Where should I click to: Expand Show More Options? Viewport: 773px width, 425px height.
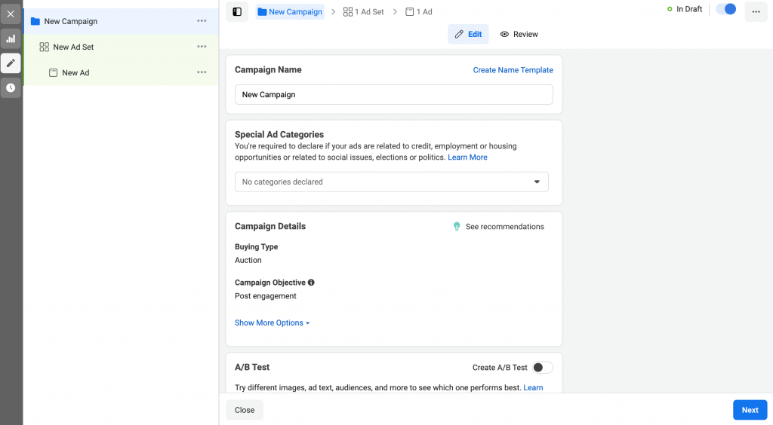point(272,323)
